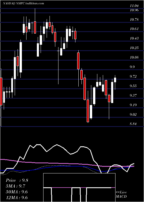The image size is (144, 202).
Task: Click the 9.55 price axis label
Action: coord(133,86)
